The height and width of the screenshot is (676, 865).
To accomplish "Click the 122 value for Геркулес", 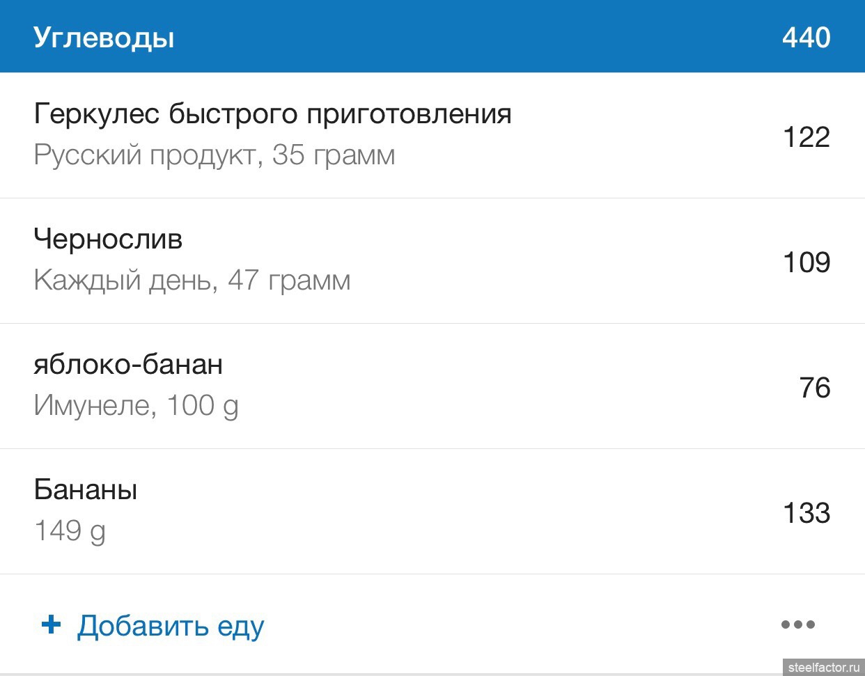I will coord(806,137).
